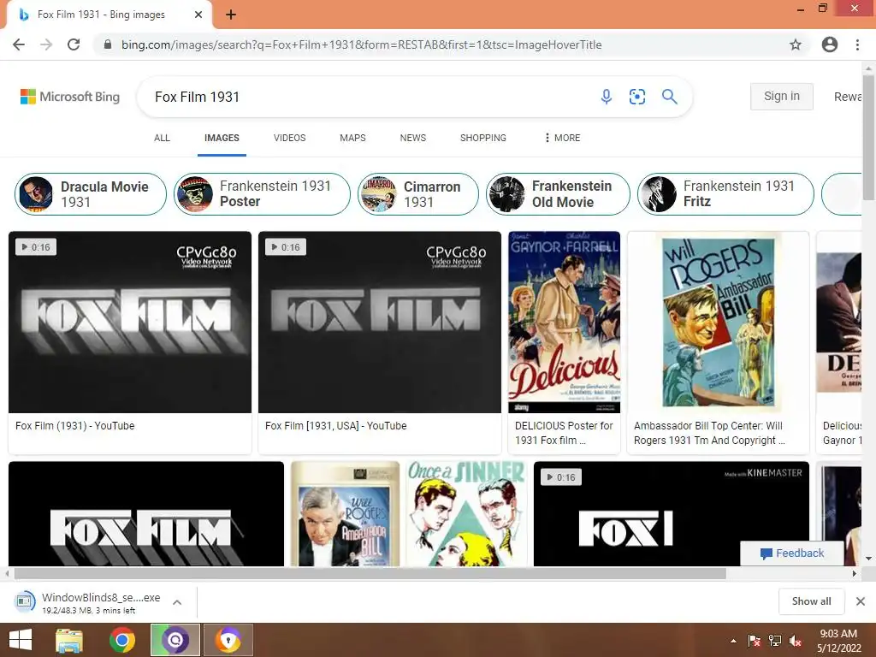Click the Chrome taskbar icon
This screenshot has height=657, width=876.
pos(121,640)
